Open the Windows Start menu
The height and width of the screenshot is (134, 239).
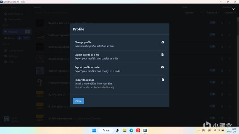coord(94,130)
